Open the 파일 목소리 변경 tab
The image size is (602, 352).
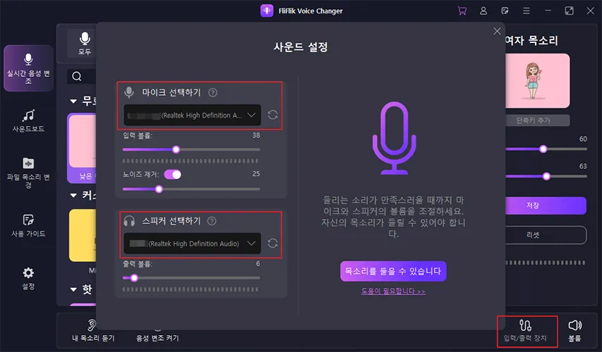point(28,172)
